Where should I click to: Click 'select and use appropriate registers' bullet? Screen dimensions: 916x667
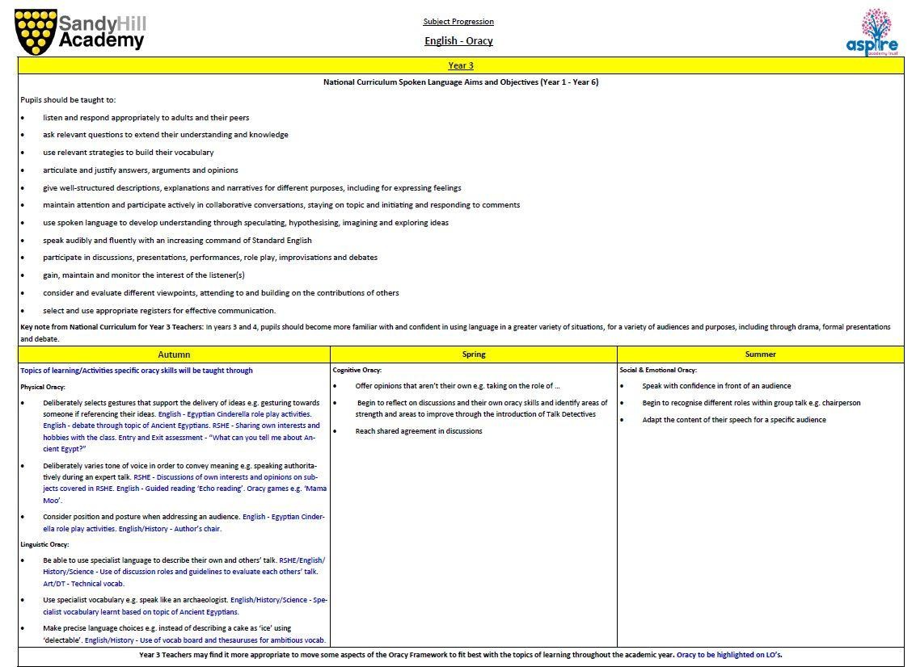(x=159, y=310)
